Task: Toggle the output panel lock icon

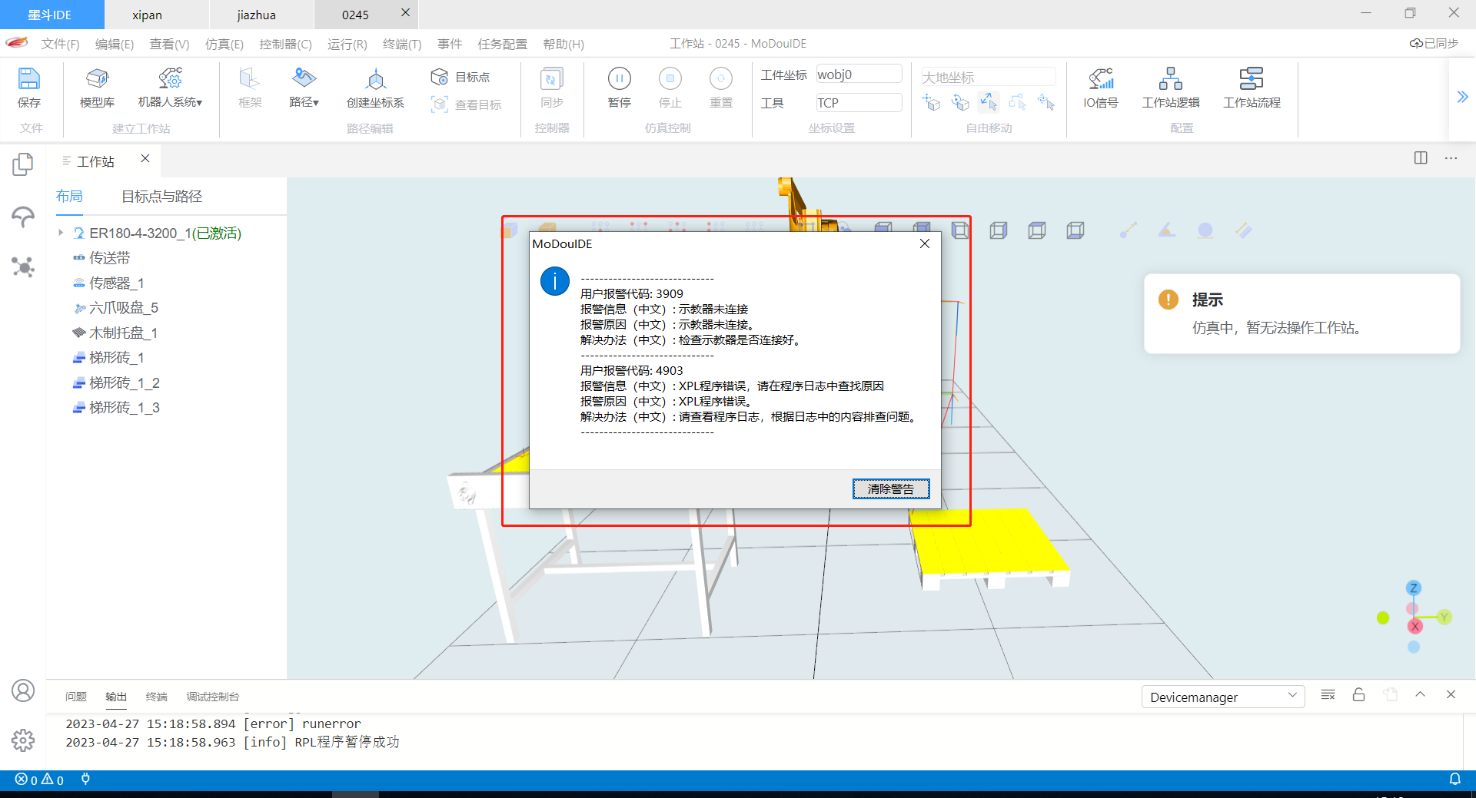Action: pyautogui.click(x=1358, y=694)
